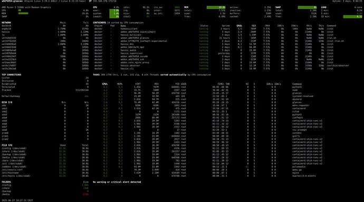The height and width of the screenshot is (202, 364).
Task: Click the TCP CONNECTIONS section title
Action: [12, 75]
